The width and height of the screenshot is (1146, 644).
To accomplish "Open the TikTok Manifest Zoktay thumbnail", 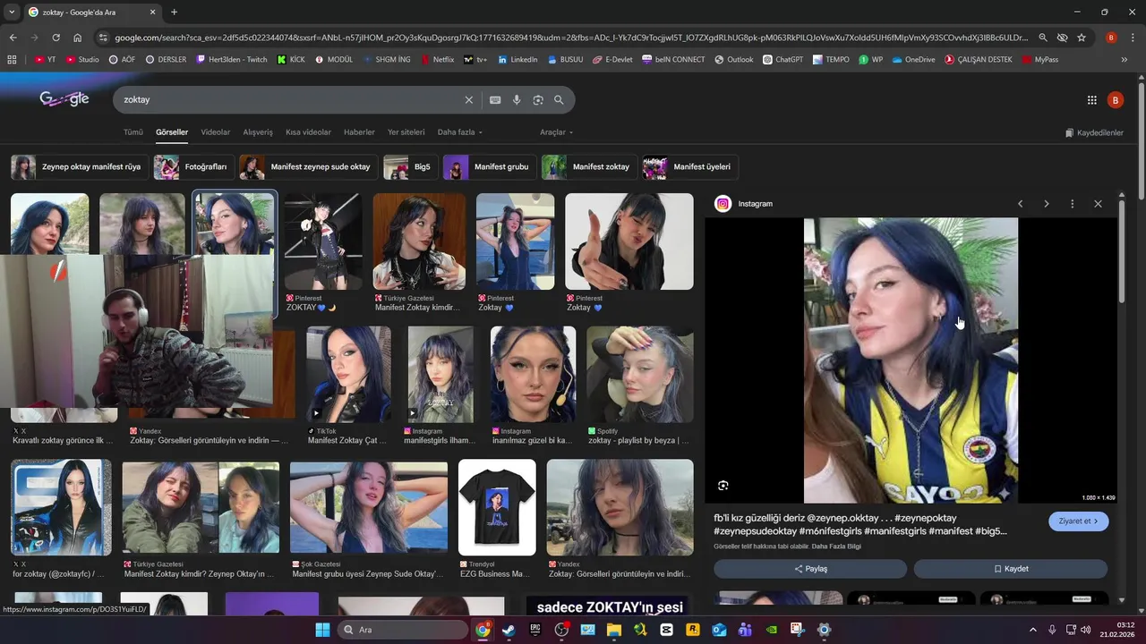I will point(348,374).
